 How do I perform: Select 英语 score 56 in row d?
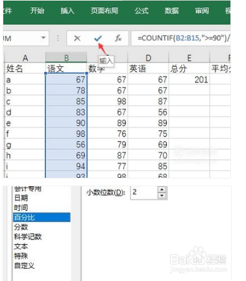(148, 112)
